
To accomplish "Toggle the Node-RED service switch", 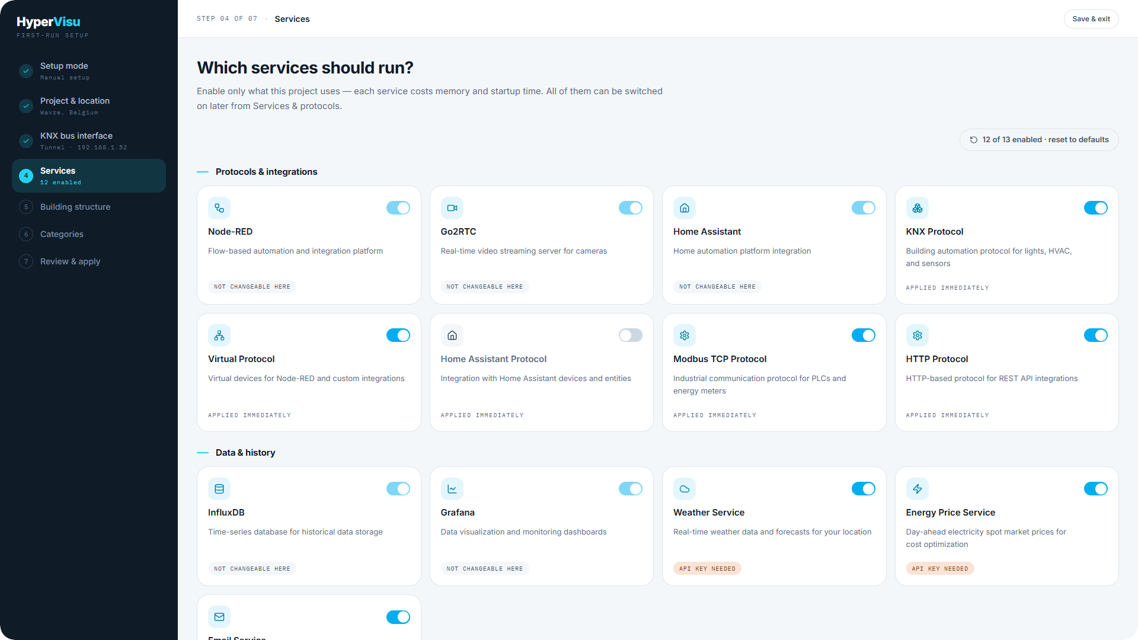I will (x=398, y=208).
